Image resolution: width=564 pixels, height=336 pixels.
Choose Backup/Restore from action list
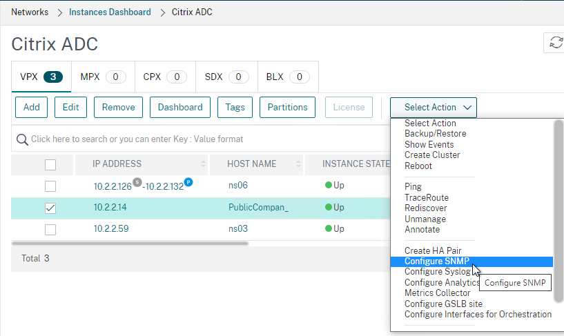click(435, 134)
